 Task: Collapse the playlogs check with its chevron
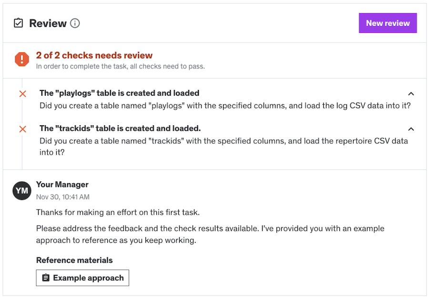[411, 94]
